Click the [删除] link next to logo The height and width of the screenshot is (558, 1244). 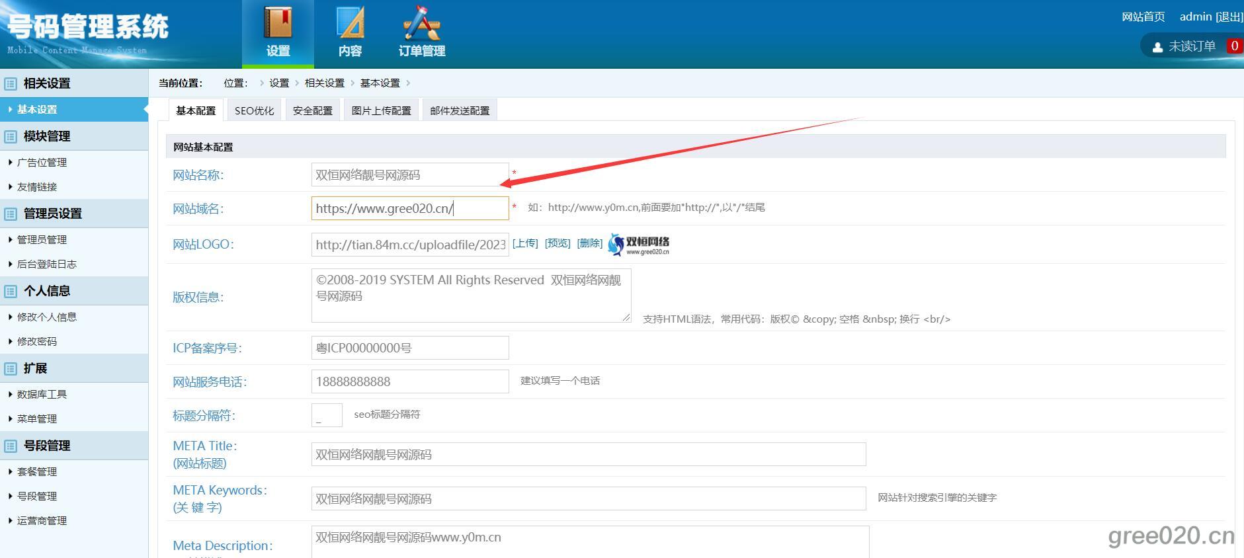point(589,243)
